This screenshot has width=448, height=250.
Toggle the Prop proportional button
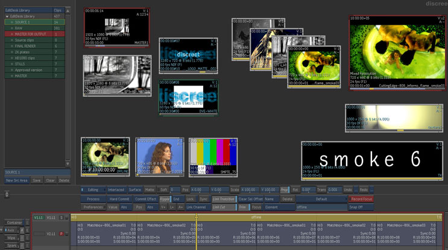point(285,190)
